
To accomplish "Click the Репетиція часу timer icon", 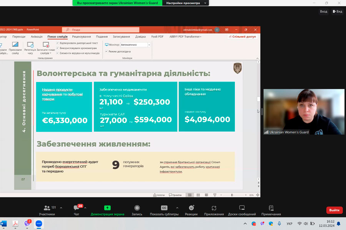I will pyautogui.click(x=30, y=45).
